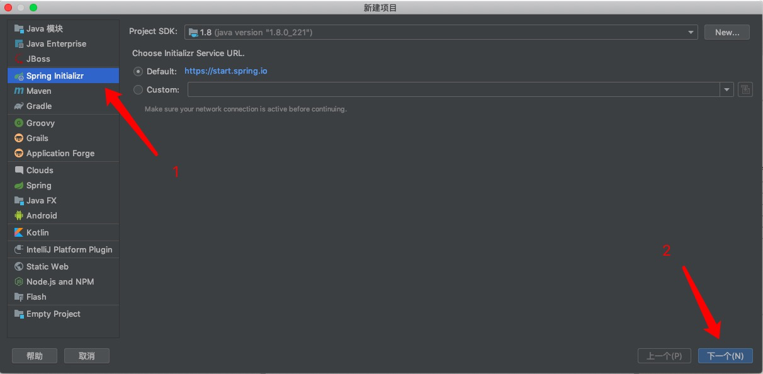Click the 下一个(N) next button
This screenshot has height=374, width=763.
(725, 356)
